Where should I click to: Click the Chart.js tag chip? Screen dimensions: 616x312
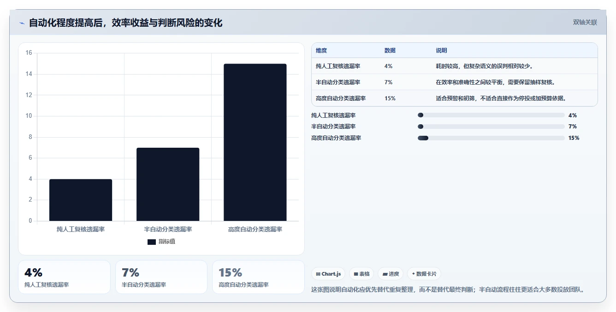328,274
